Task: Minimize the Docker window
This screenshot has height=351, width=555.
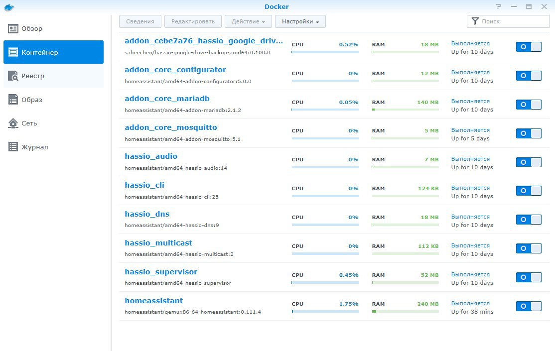Action: click(514, 6)
